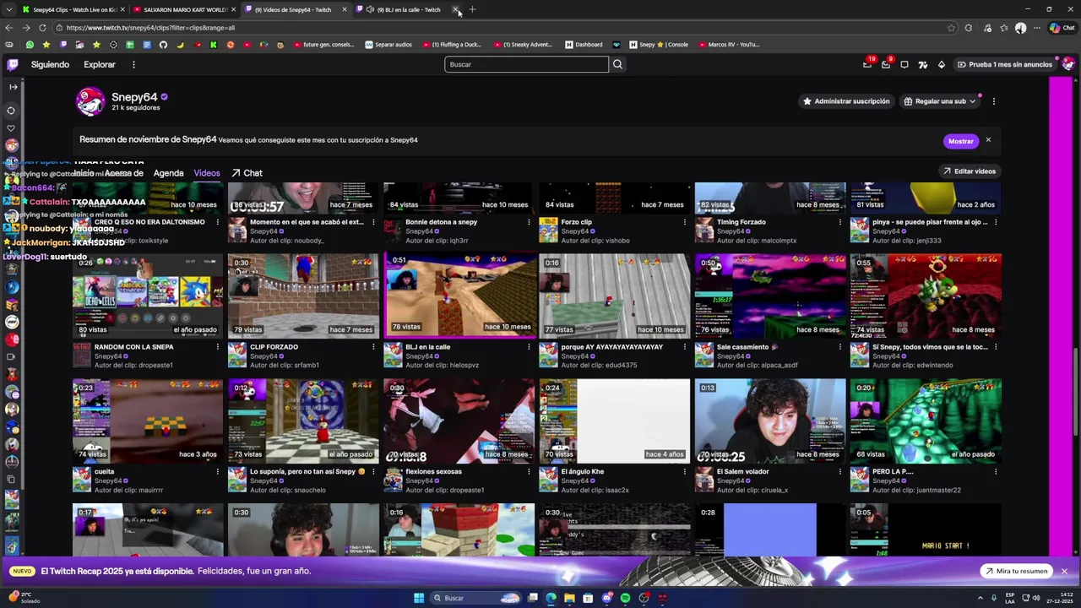Click the Bits diamond icon in top bar

[942, 64]
